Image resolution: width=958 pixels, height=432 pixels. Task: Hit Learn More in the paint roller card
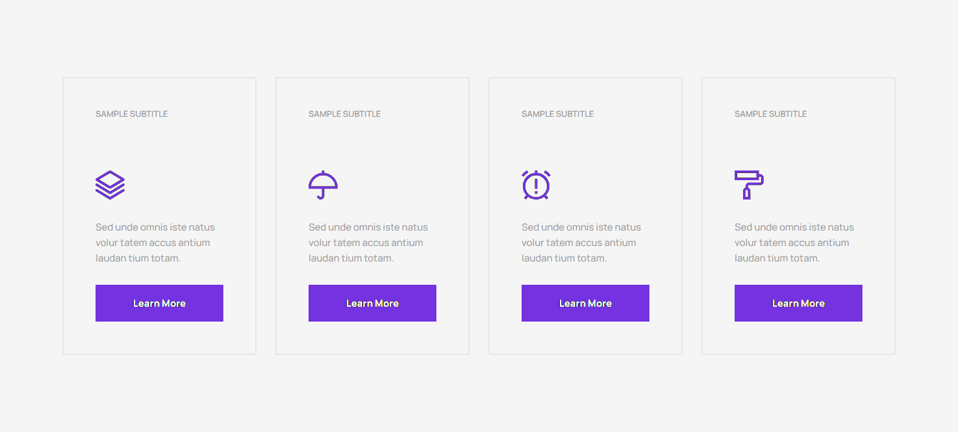(x=799, y=303)
